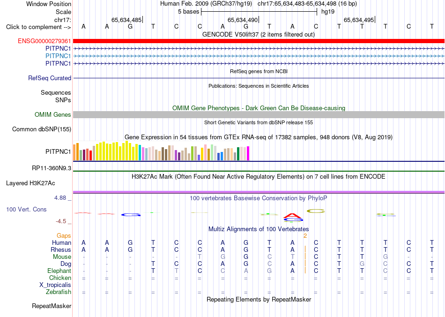Click the Mouse species label
Viewport: 445px width, 317px height.
click(x=62, y=257)
